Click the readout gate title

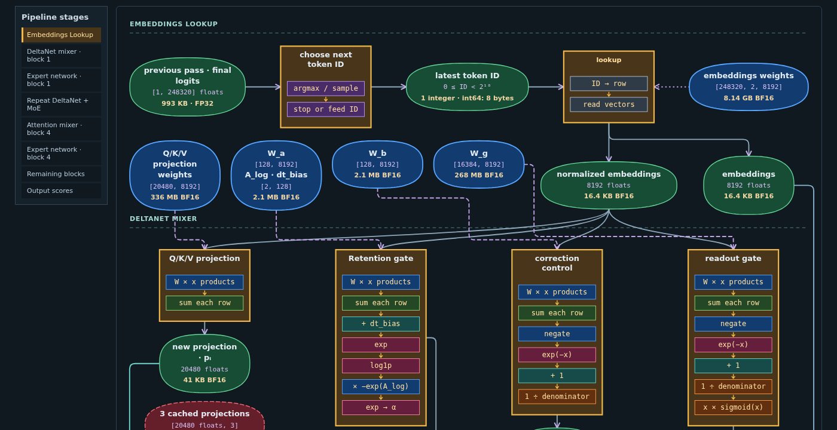click(734, 259)
